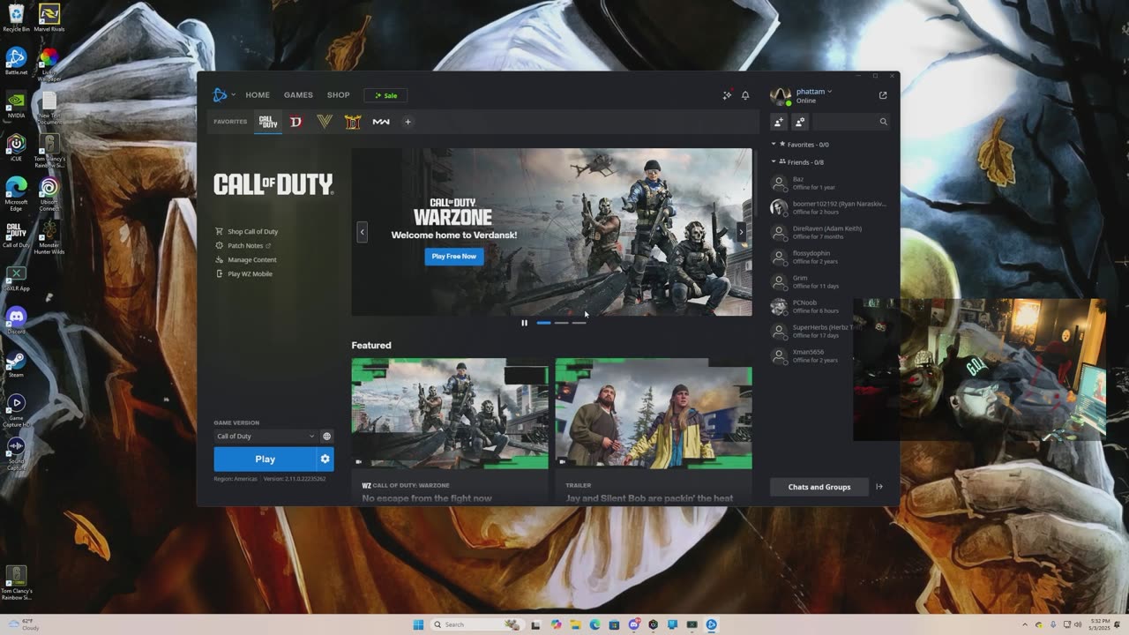Go to next banner slide
Viewport: 1129px width, 635px height.
pos(741,232)
